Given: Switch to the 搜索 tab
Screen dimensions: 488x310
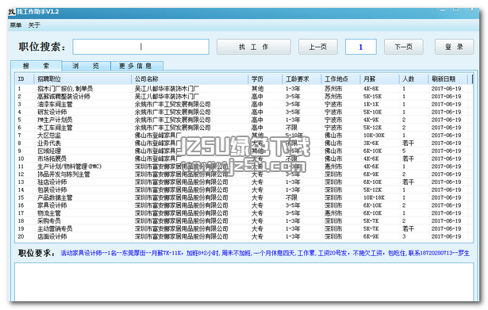Looking at the screenshot, I should pos(36,66).
